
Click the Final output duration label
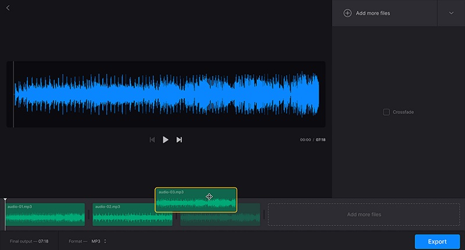click(x=29, y=241)
